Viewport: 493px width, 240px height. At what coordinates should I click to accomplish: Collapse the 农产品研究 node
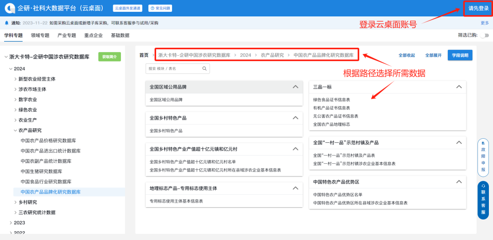pyautogui.click(x=16, y=130)
